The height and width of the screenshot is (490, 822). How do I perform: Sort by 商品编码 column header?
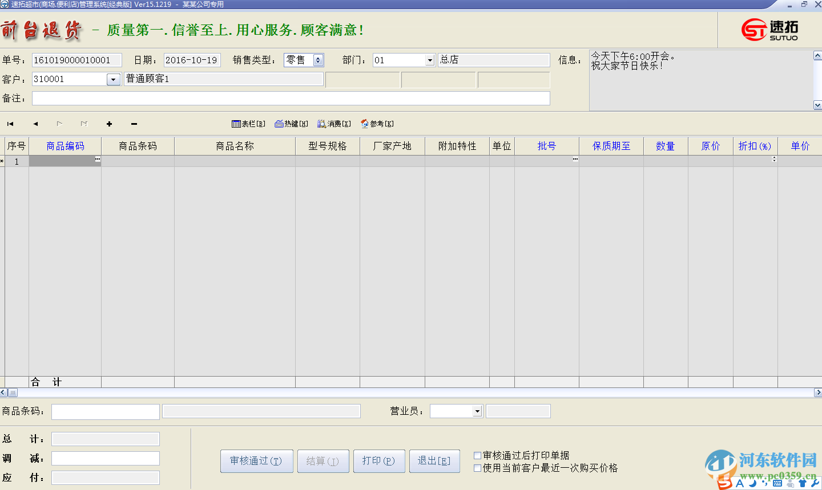[x=65, y=146]
